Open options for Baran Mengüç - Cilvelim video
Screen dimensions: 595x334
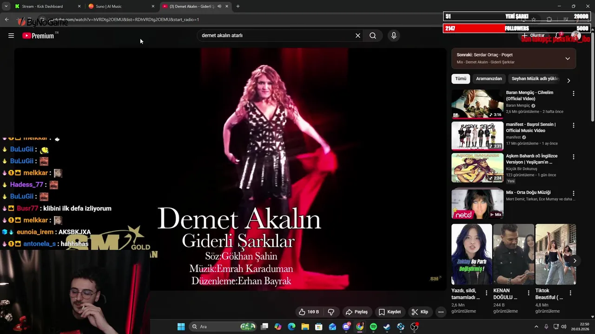click(x=573, y=93)
